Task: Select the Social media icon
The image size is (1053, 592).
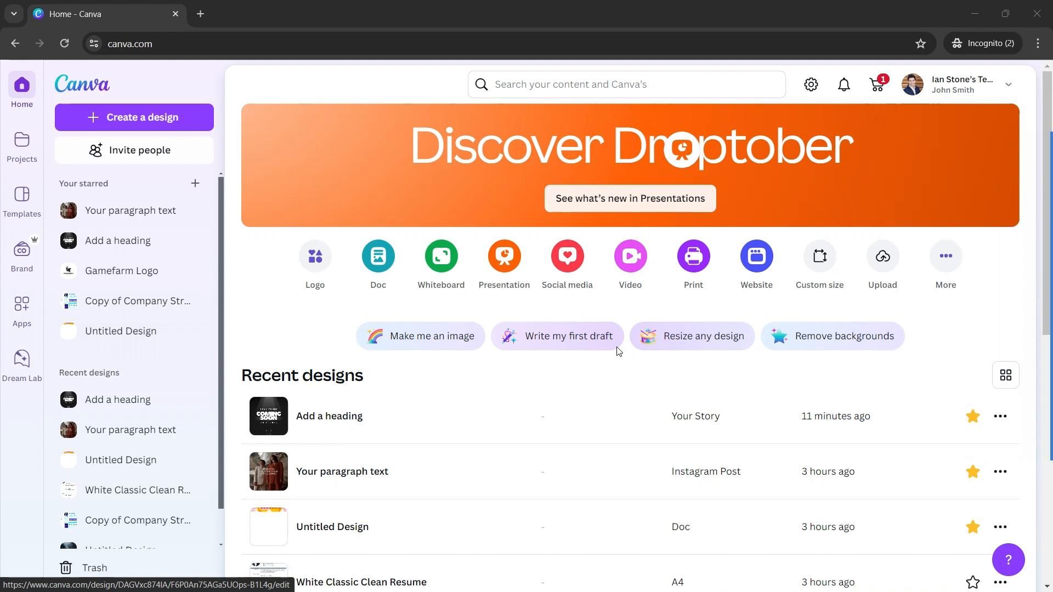Action: point(567,256)
